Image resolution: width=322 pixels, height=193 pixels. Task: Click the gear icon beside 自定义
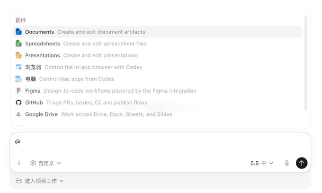33,163
